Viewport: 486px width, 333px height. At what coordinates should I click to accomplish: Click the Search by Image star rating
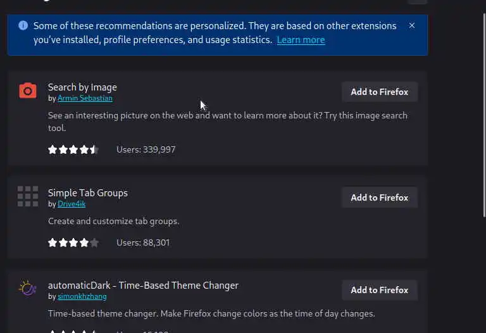pos(73,150)
